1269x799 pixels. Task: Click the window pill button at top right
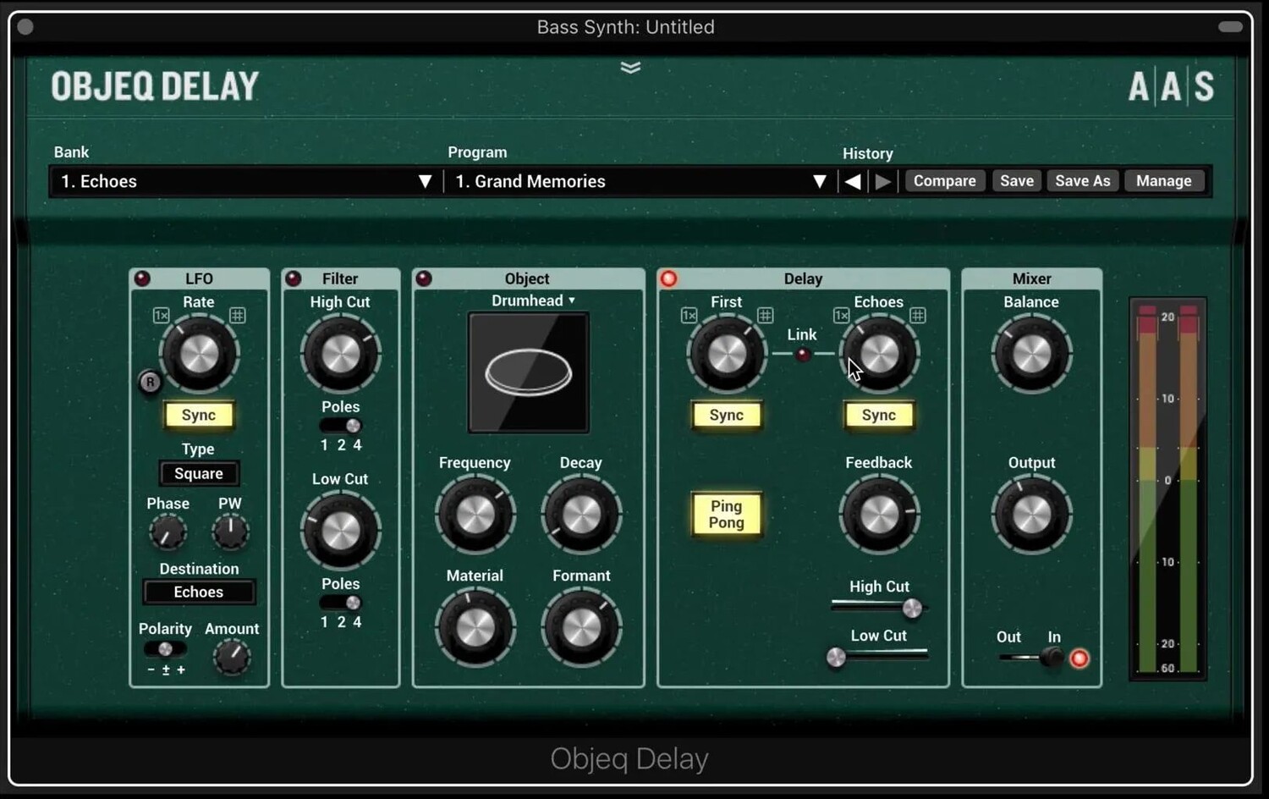[x=1231, y=27]
